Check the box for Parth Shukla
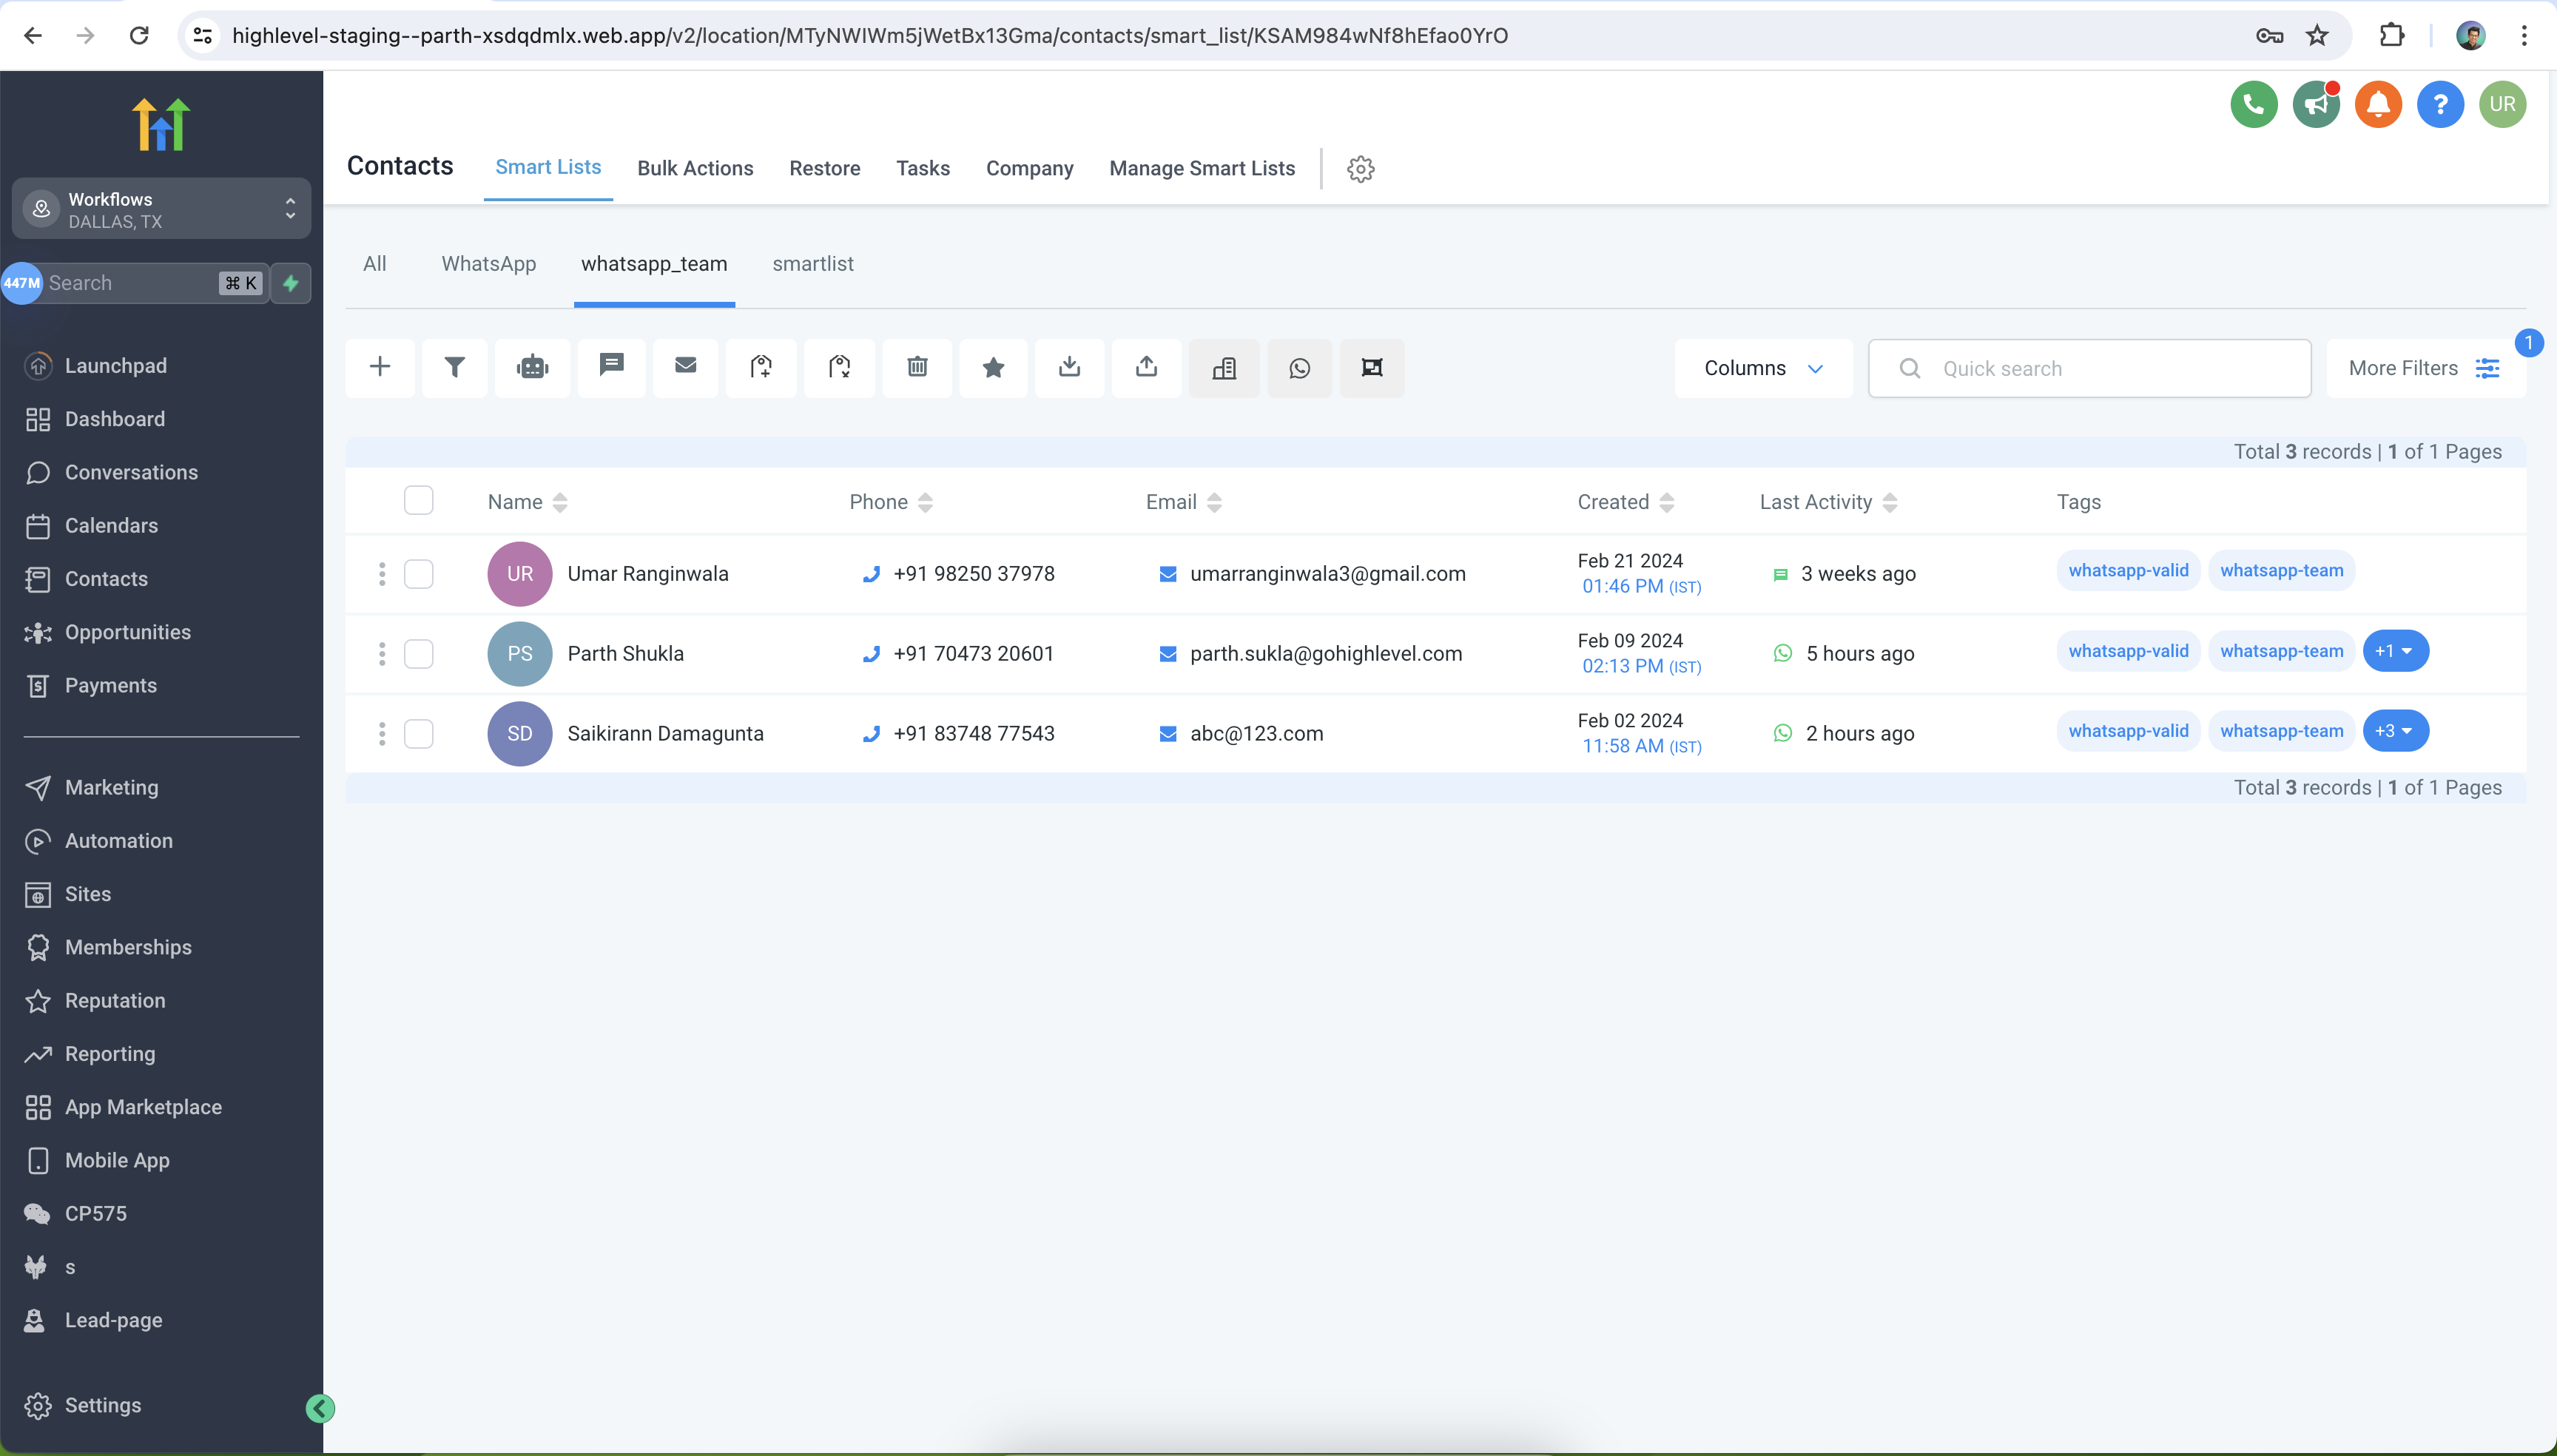 (418, 654)
